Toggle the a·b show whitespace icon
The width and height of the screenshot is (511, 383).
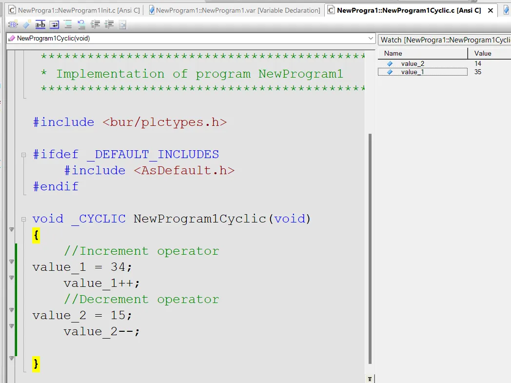pyautogui.click(x=40, y=24)
